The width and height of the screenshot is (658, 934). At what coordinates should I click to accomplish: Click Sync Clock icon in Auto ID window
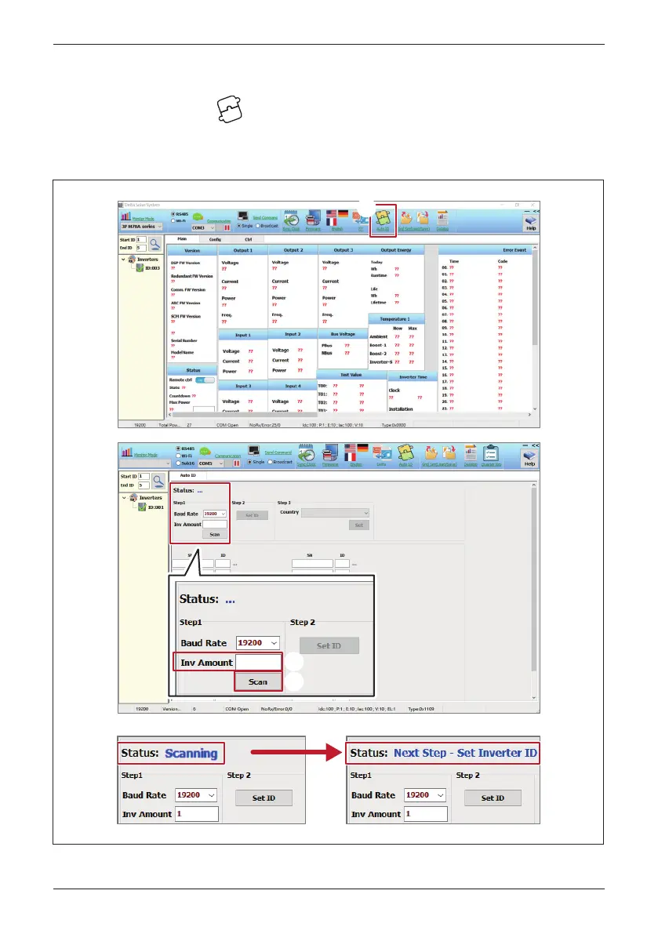pyautogui.click(x=306, y=454)
